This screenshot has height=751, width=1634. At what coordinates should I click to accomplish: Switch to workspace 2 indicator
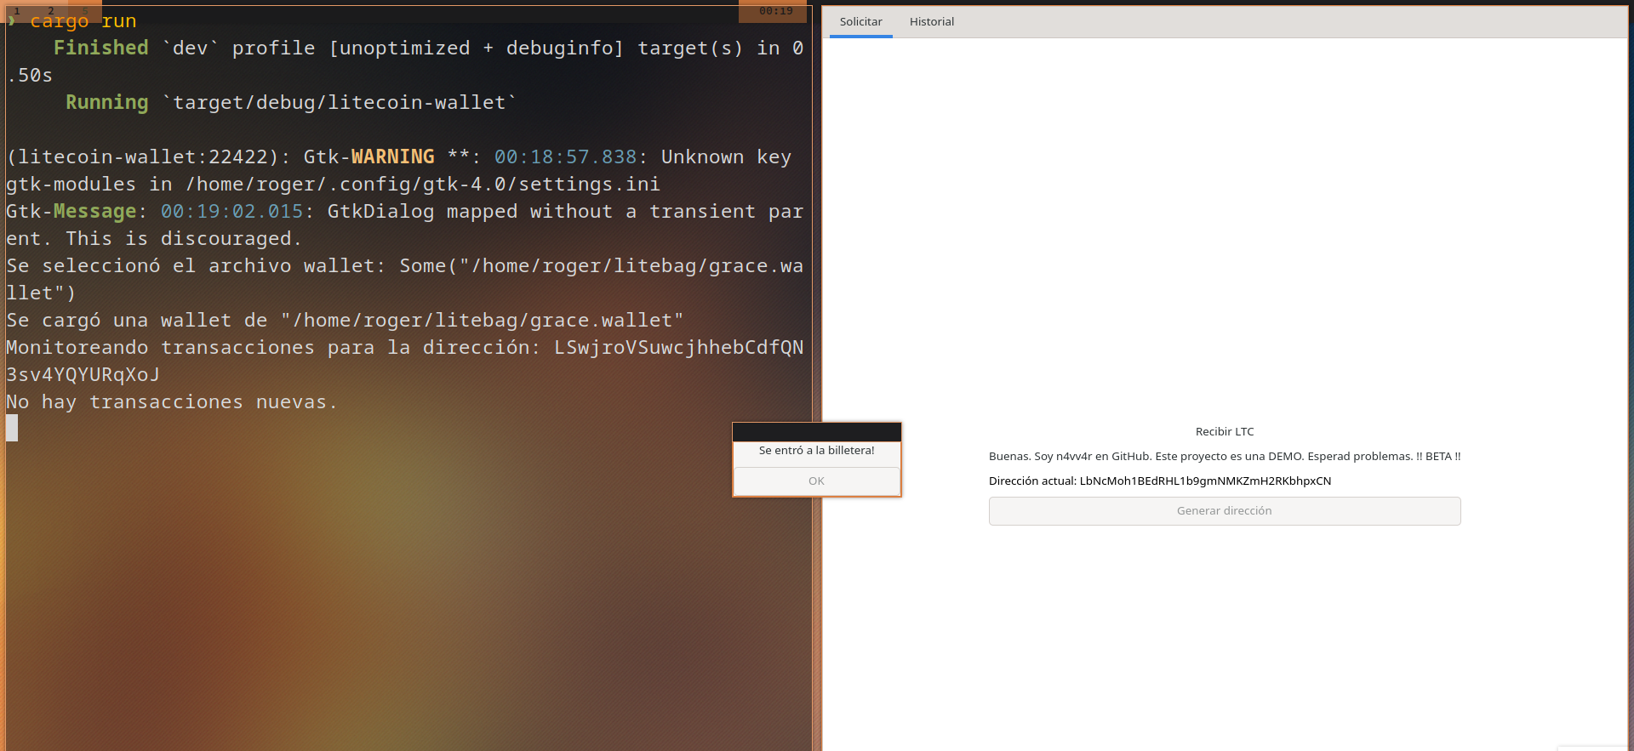click(x=51, y=11)
